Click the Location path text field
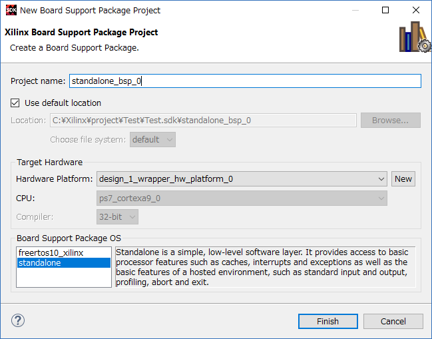Viewport: 432px width, 339px height. point(203,120)
